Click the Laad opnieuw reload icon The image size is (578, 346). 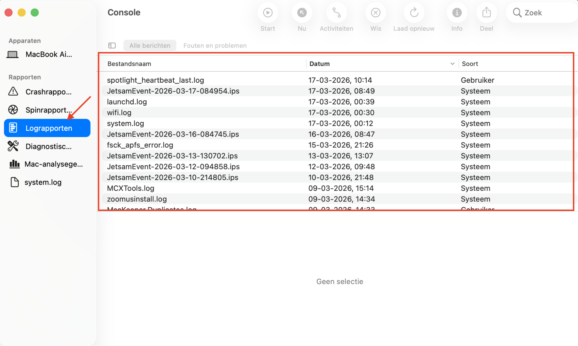[x=414, y=12]
